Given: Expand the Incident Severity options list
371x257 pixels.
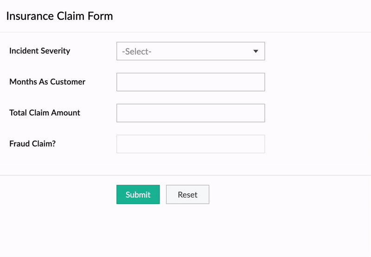Looking at the screenshot, I should tap(190, 51).
